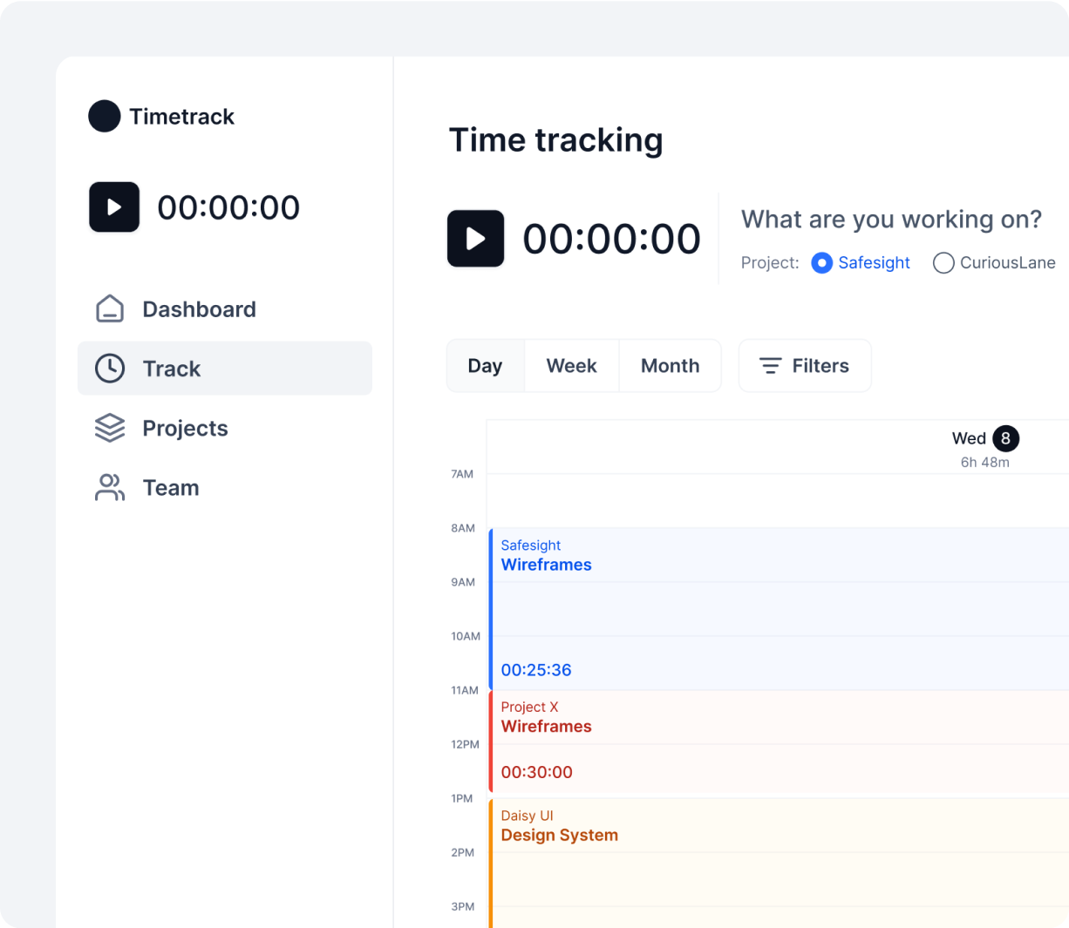Click the Timetrack logo circle
The height and width of the screenshot is (928, 1069).
[x=105, y=116]
